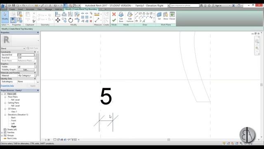Select the Copy tool in Modify panel
264x149 pixels.
64,20
